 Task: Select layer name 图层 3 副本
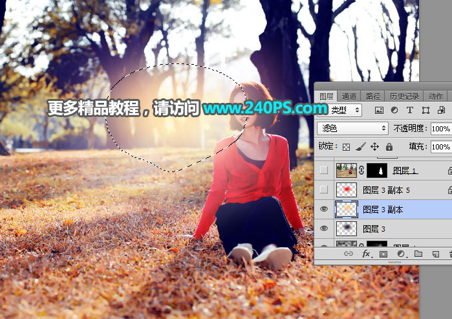pos(383,210)
